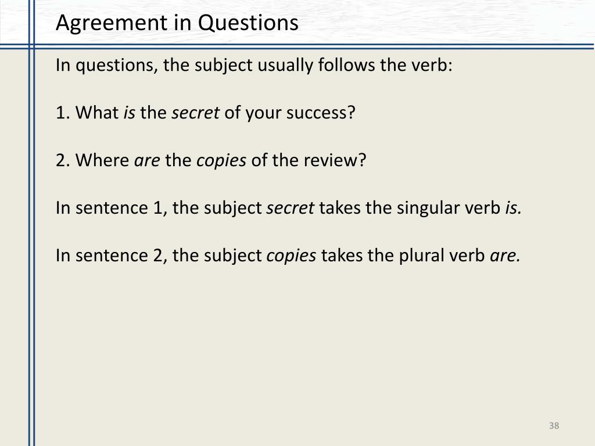Click the slide number 38

point(554,426)
